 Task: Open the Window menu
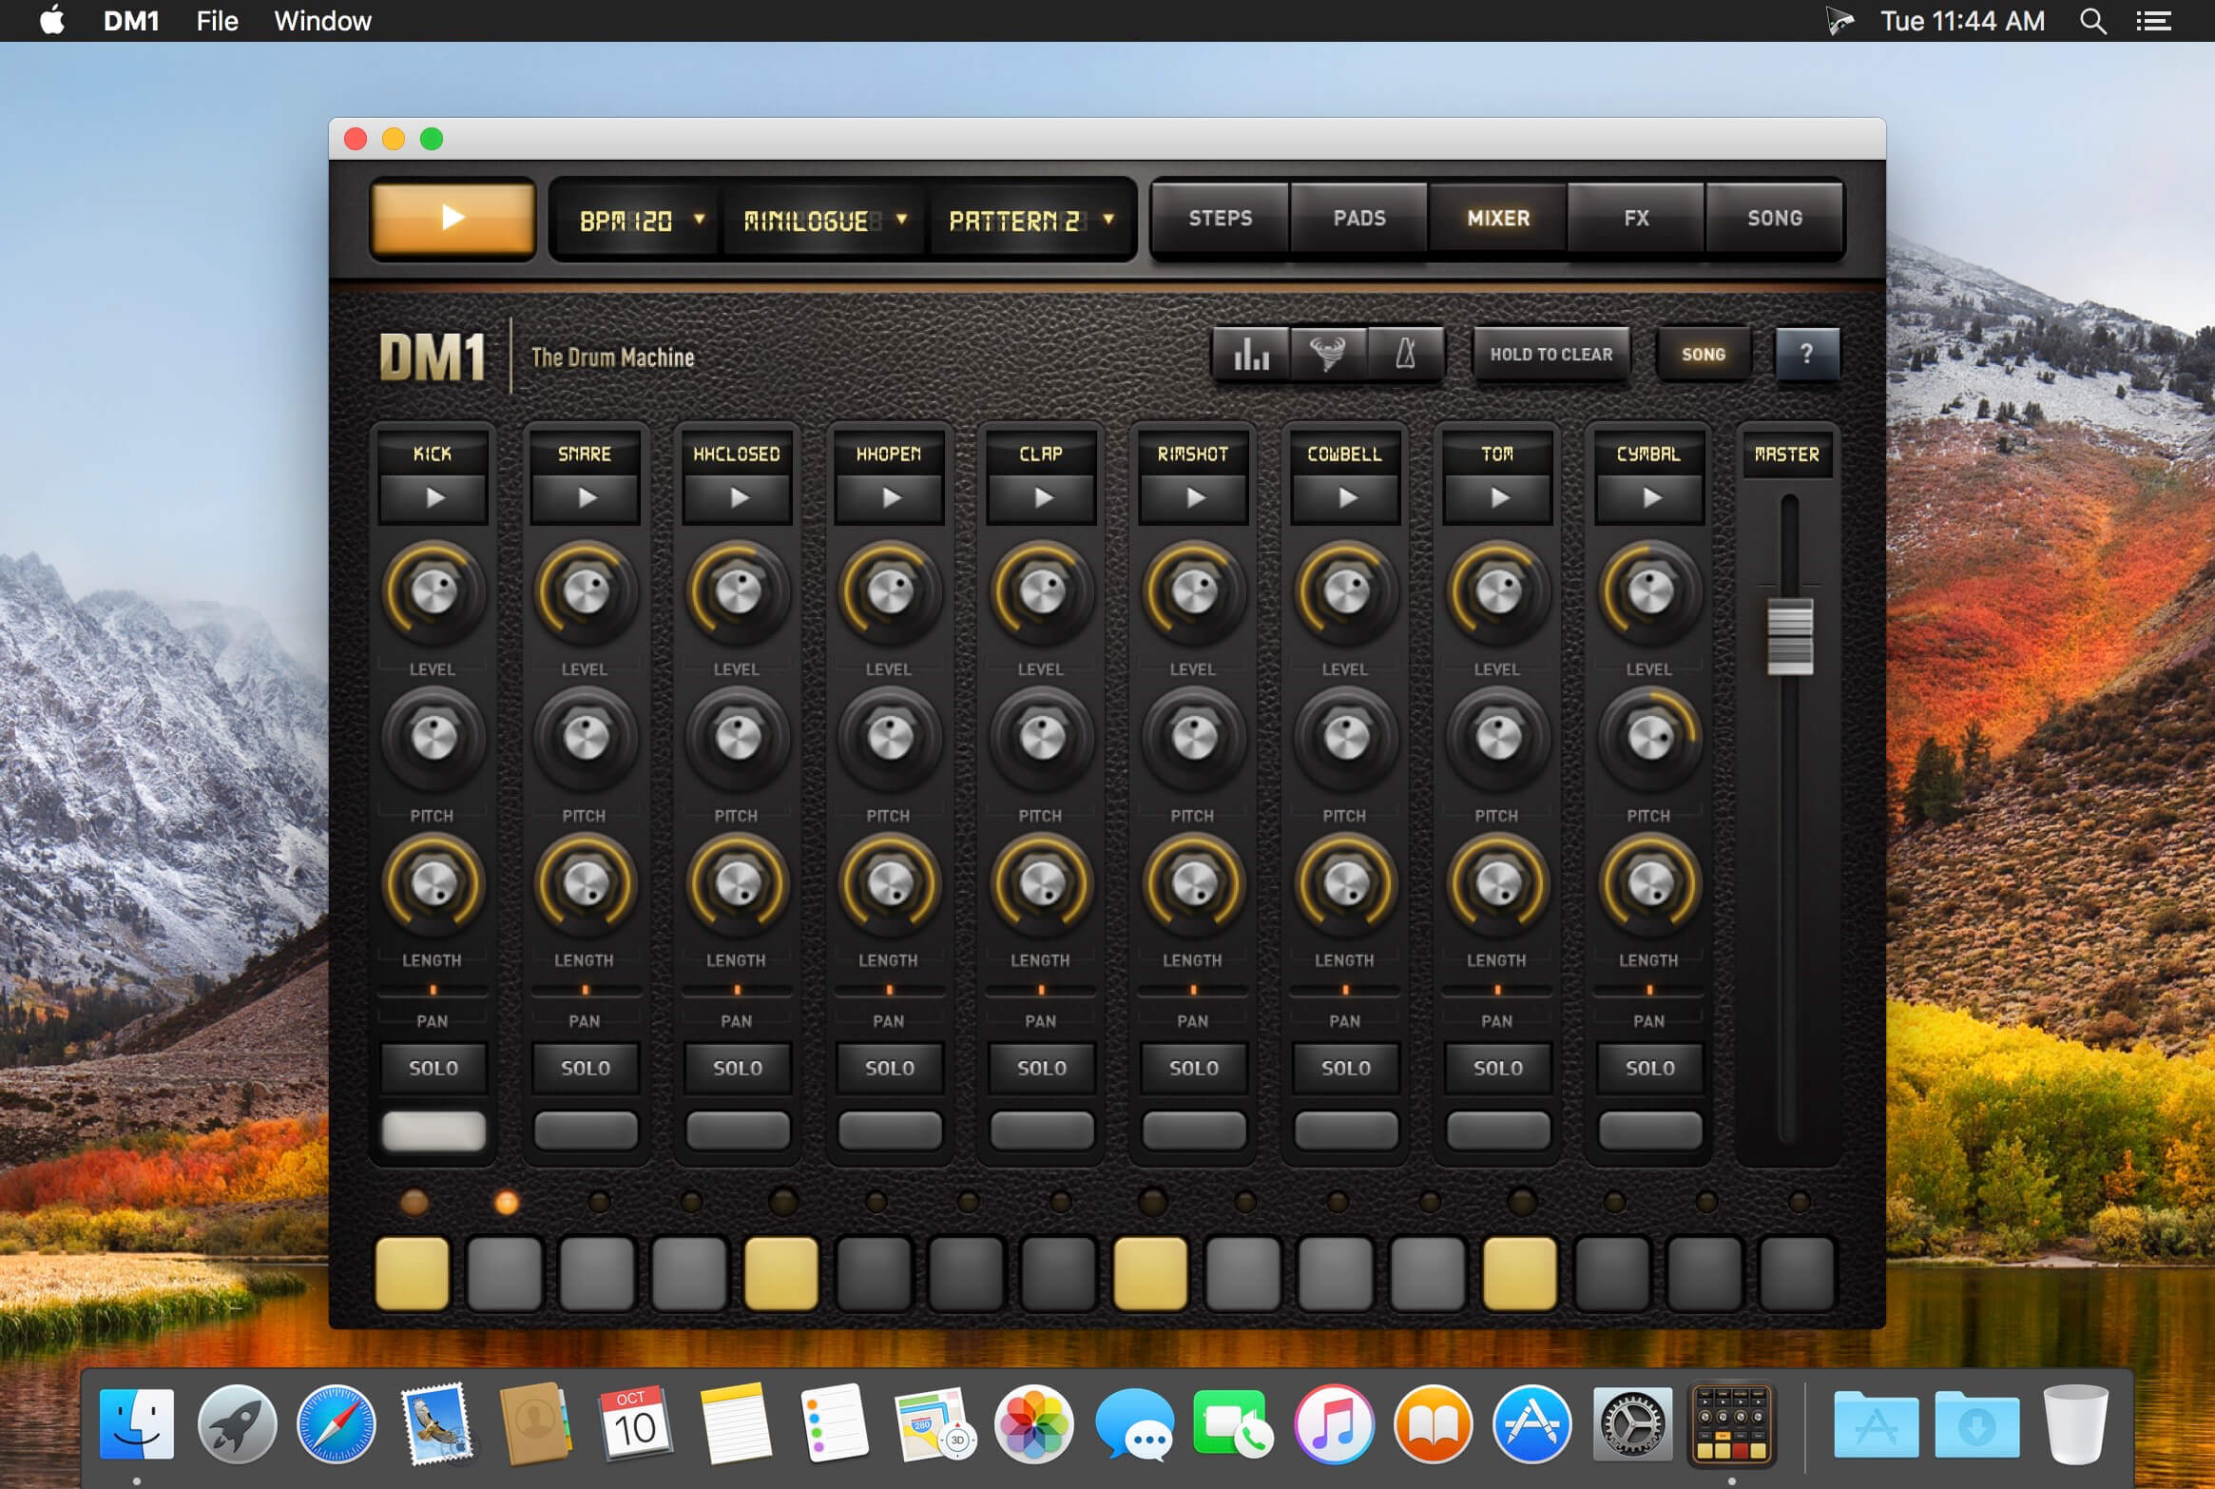coord(322,21)
